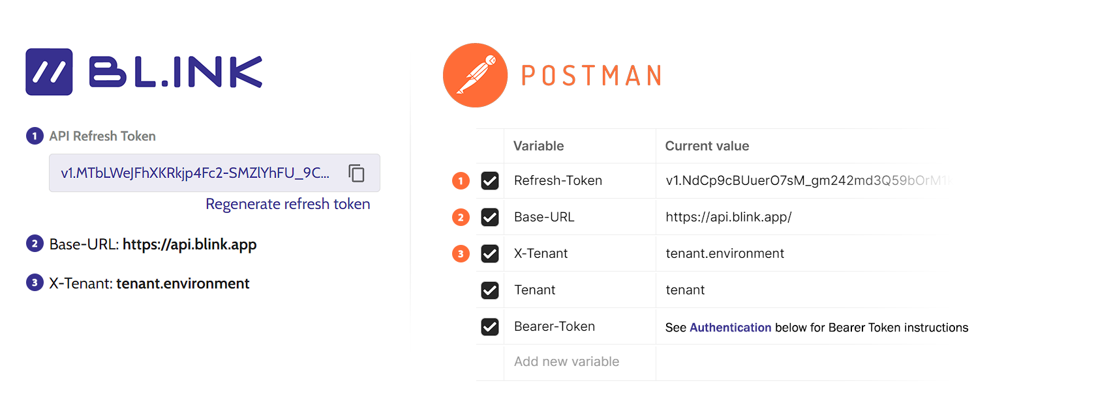Uncheck the Tenant variable checkbox
Image resolution: width=1111 pixels, height=409 pixels.
[490, 290]
